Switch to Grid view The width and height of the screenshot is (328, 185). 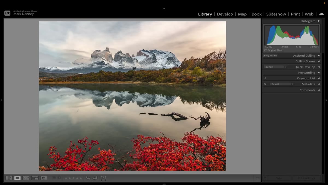(x=9, y=178)
